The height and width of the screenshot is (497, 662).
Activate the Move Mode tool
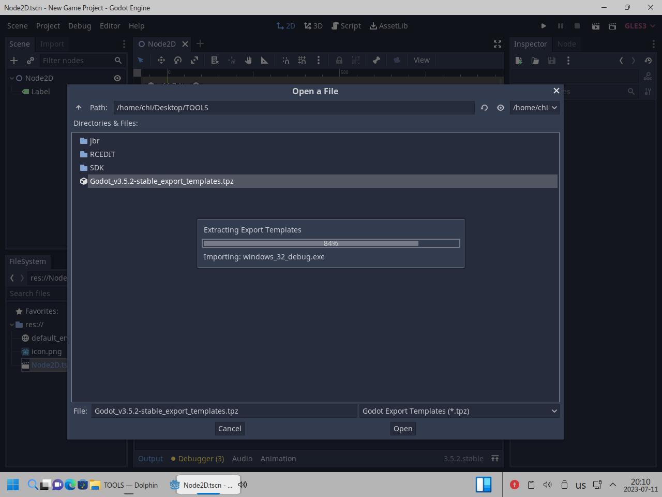click(161, 60)
